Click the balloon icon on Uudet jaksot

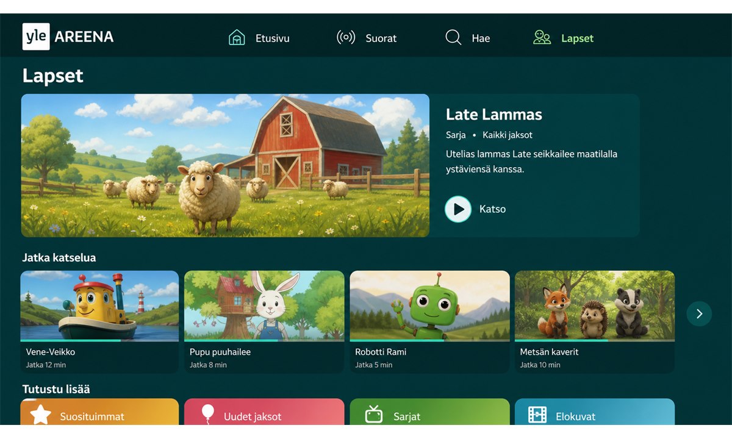[x=208, y=413]
